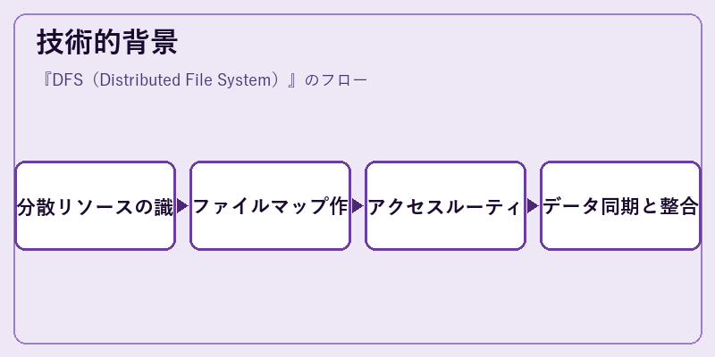Select the 分散リソースの識 flow step box
This screenshot has height=357, width=715.
(96, 206)
